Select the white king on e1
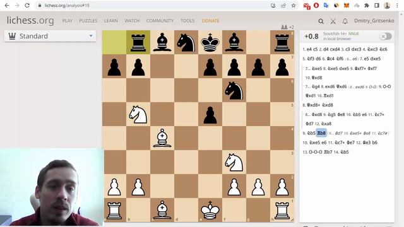This screenshot has width=404, height=227. pos(210,210)
